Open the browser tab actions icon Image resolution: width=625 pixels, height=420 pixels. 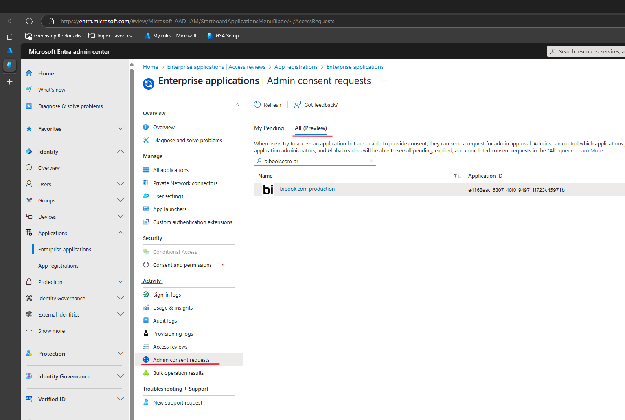9,36
